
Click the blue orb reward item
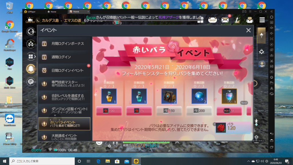pyautogui.click(x=199, y=96)
